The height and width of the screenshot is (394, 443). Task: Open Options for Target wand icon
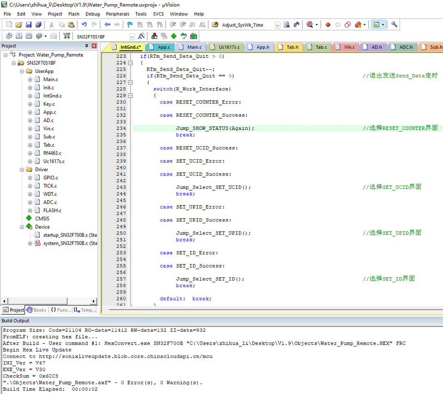tap(141, 36)
